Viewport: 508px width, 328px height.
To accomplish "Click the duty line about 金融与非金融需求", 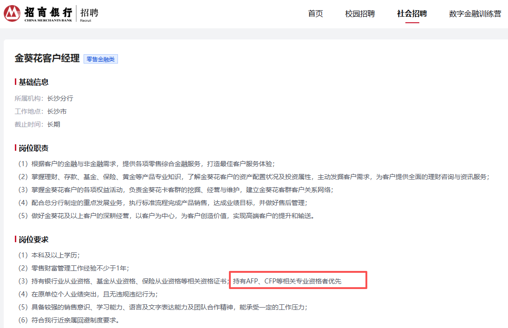I will coord(146,164).
